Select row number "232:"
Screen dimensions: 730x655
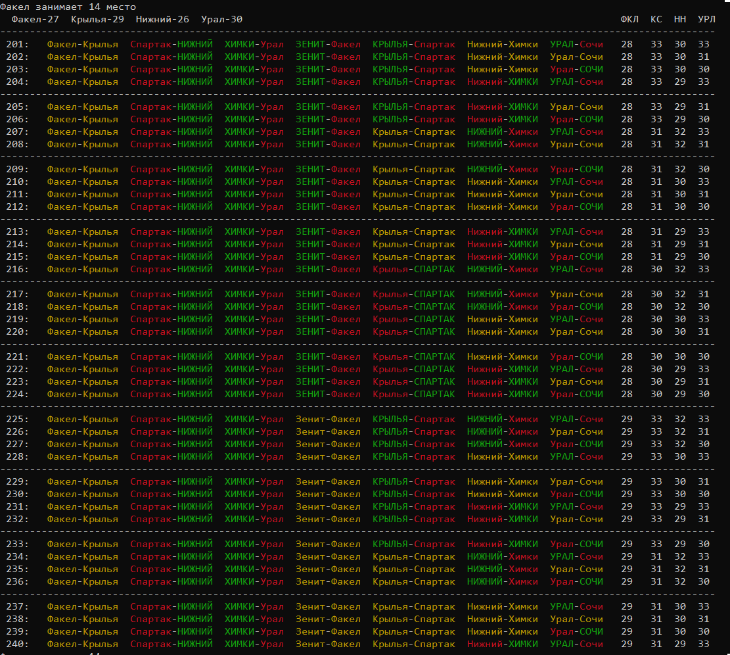(x=18, y=520)
